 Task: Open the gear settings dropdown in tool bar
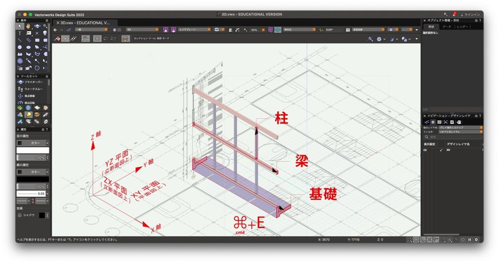[380, 39]
